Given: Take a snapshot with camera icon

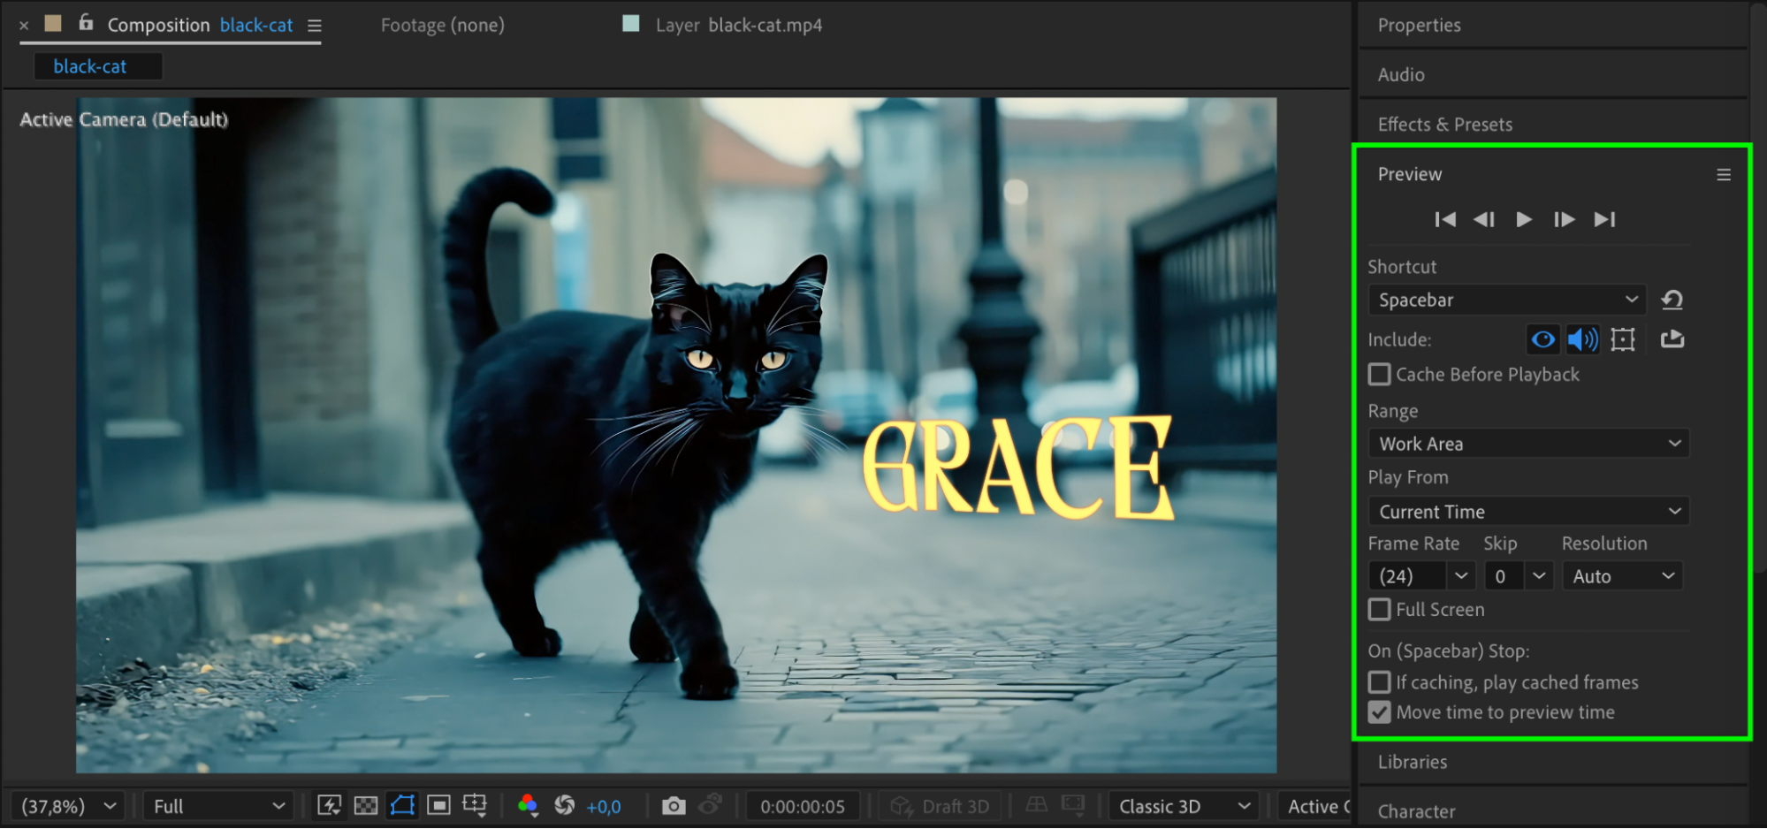Looking at the screenshot, I should pos(674,806).
